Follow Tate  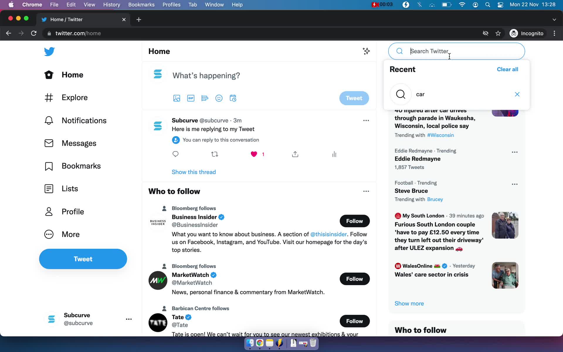(x=355, y=321)
